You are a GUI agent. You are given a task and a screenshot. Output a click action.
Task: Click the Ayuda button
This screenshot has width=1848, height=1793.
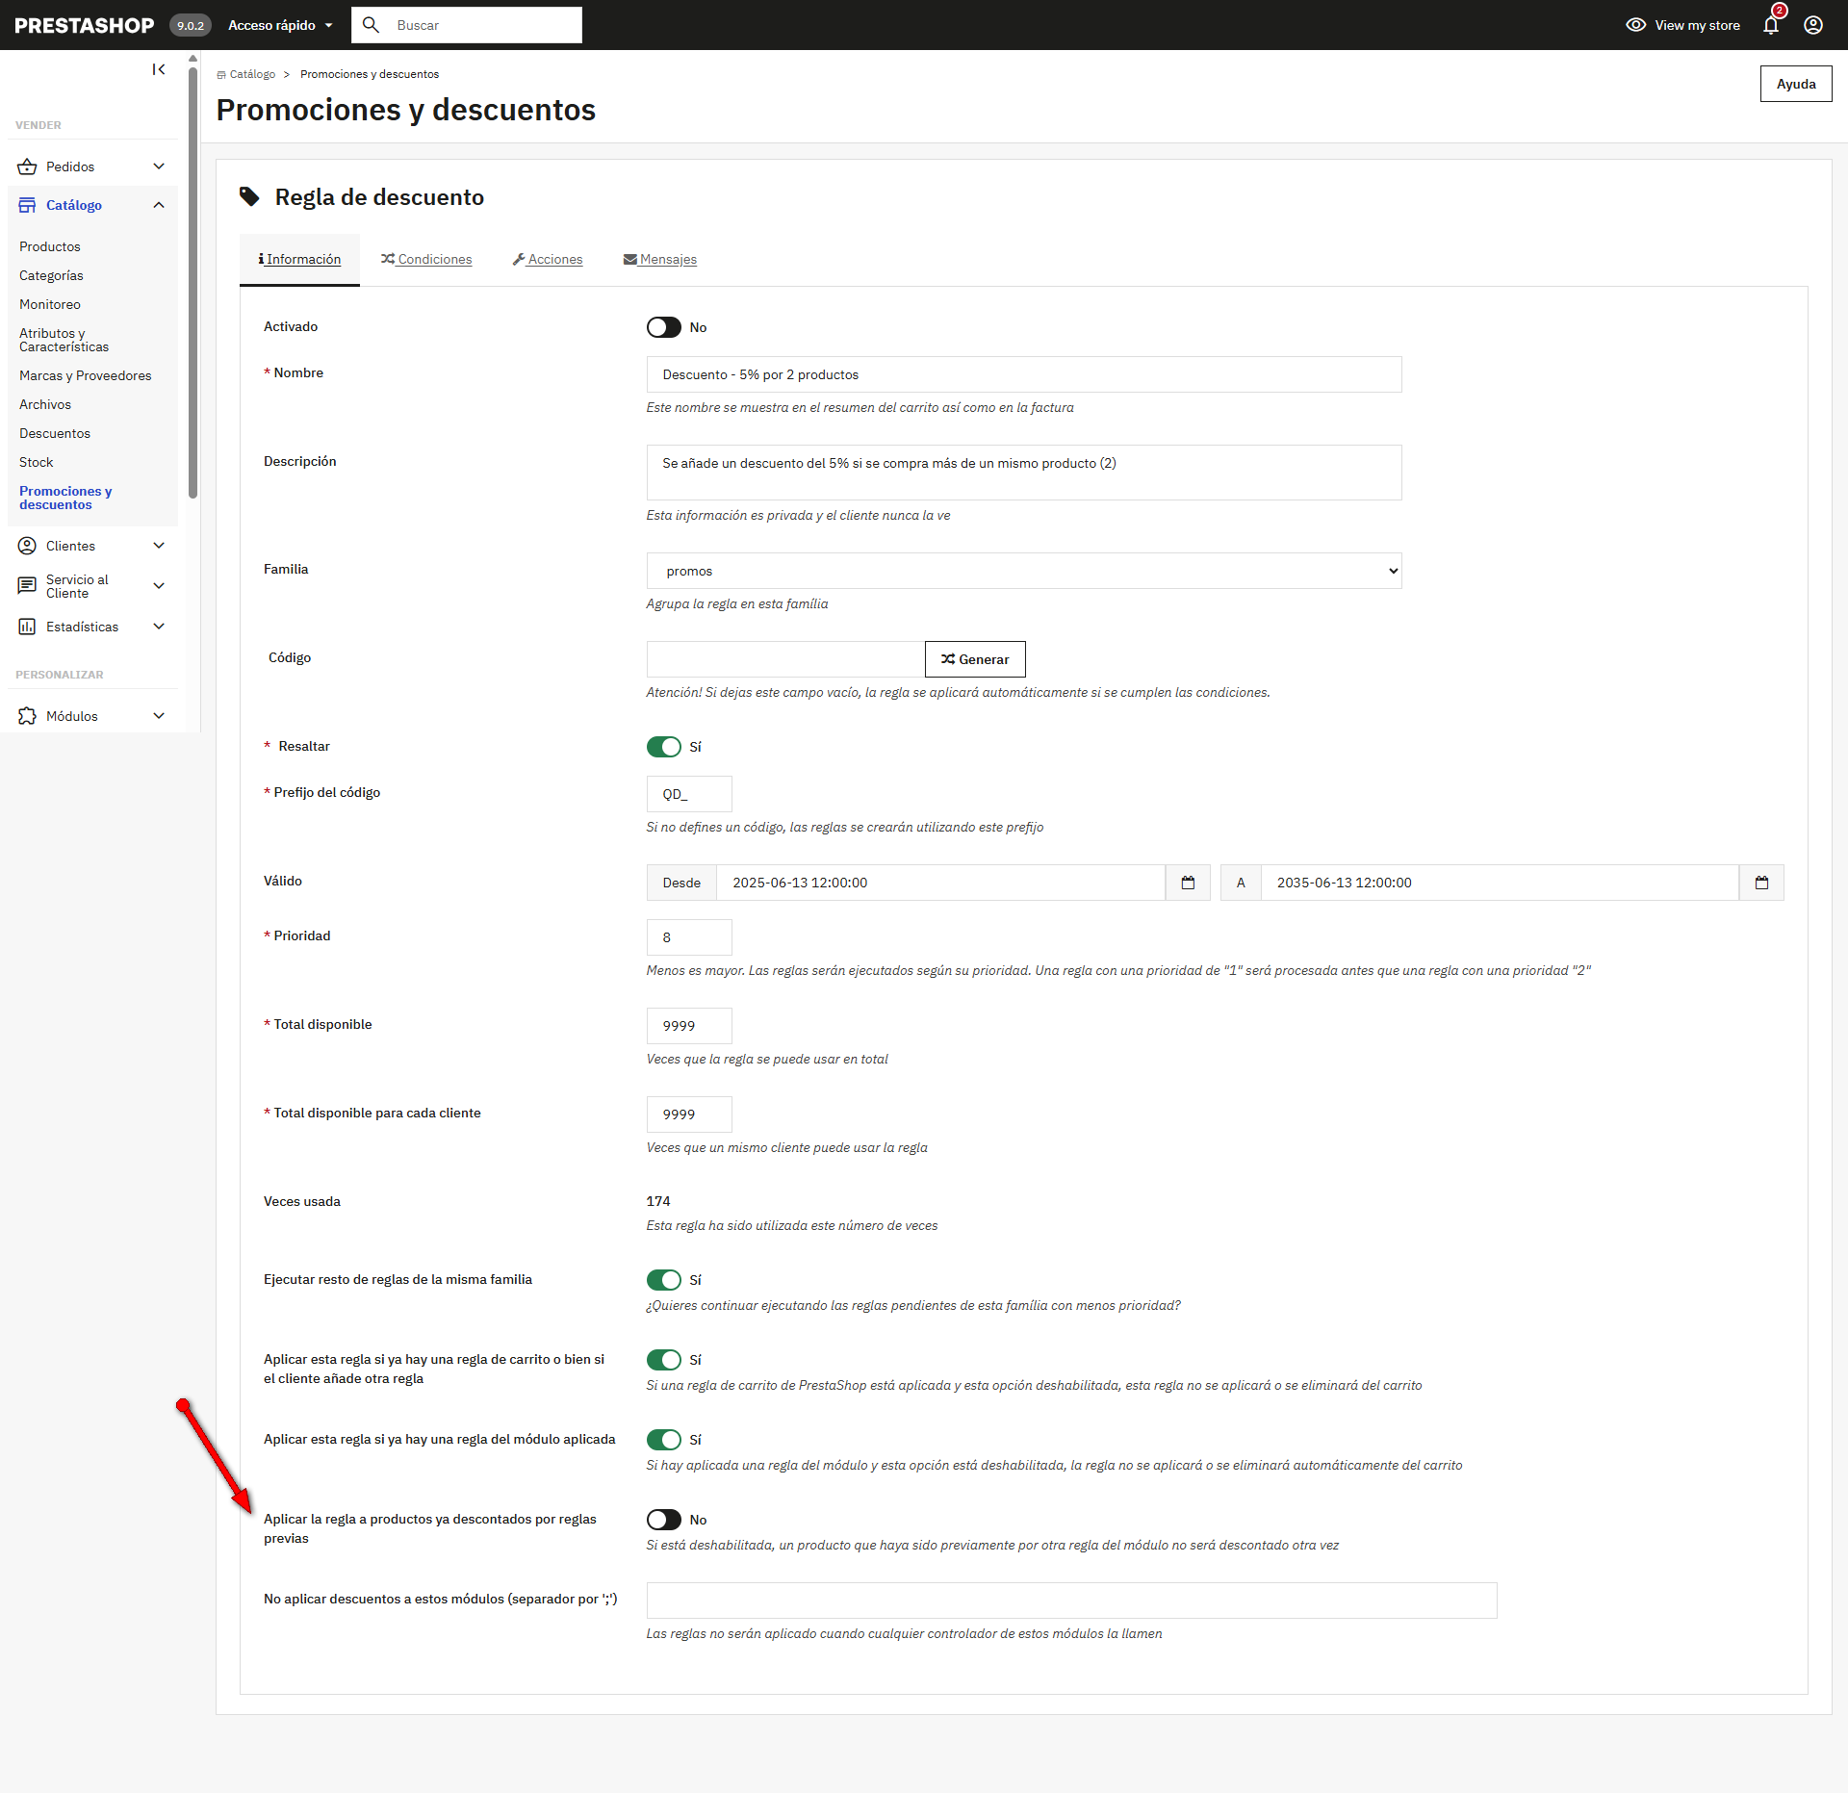1795,84
